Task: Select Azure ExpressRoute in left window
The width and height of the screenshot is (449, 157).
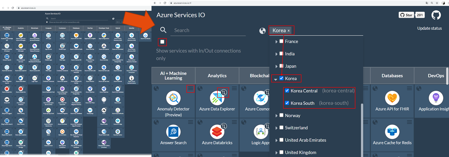Action: click(118, 111)
